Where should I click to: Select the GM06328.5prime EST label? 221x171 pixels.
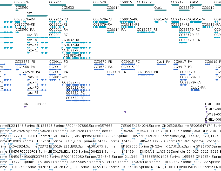175,126
